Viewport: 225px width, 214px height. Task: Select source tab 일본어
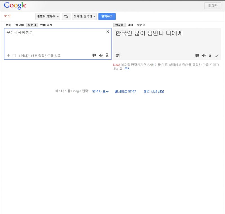32,25
